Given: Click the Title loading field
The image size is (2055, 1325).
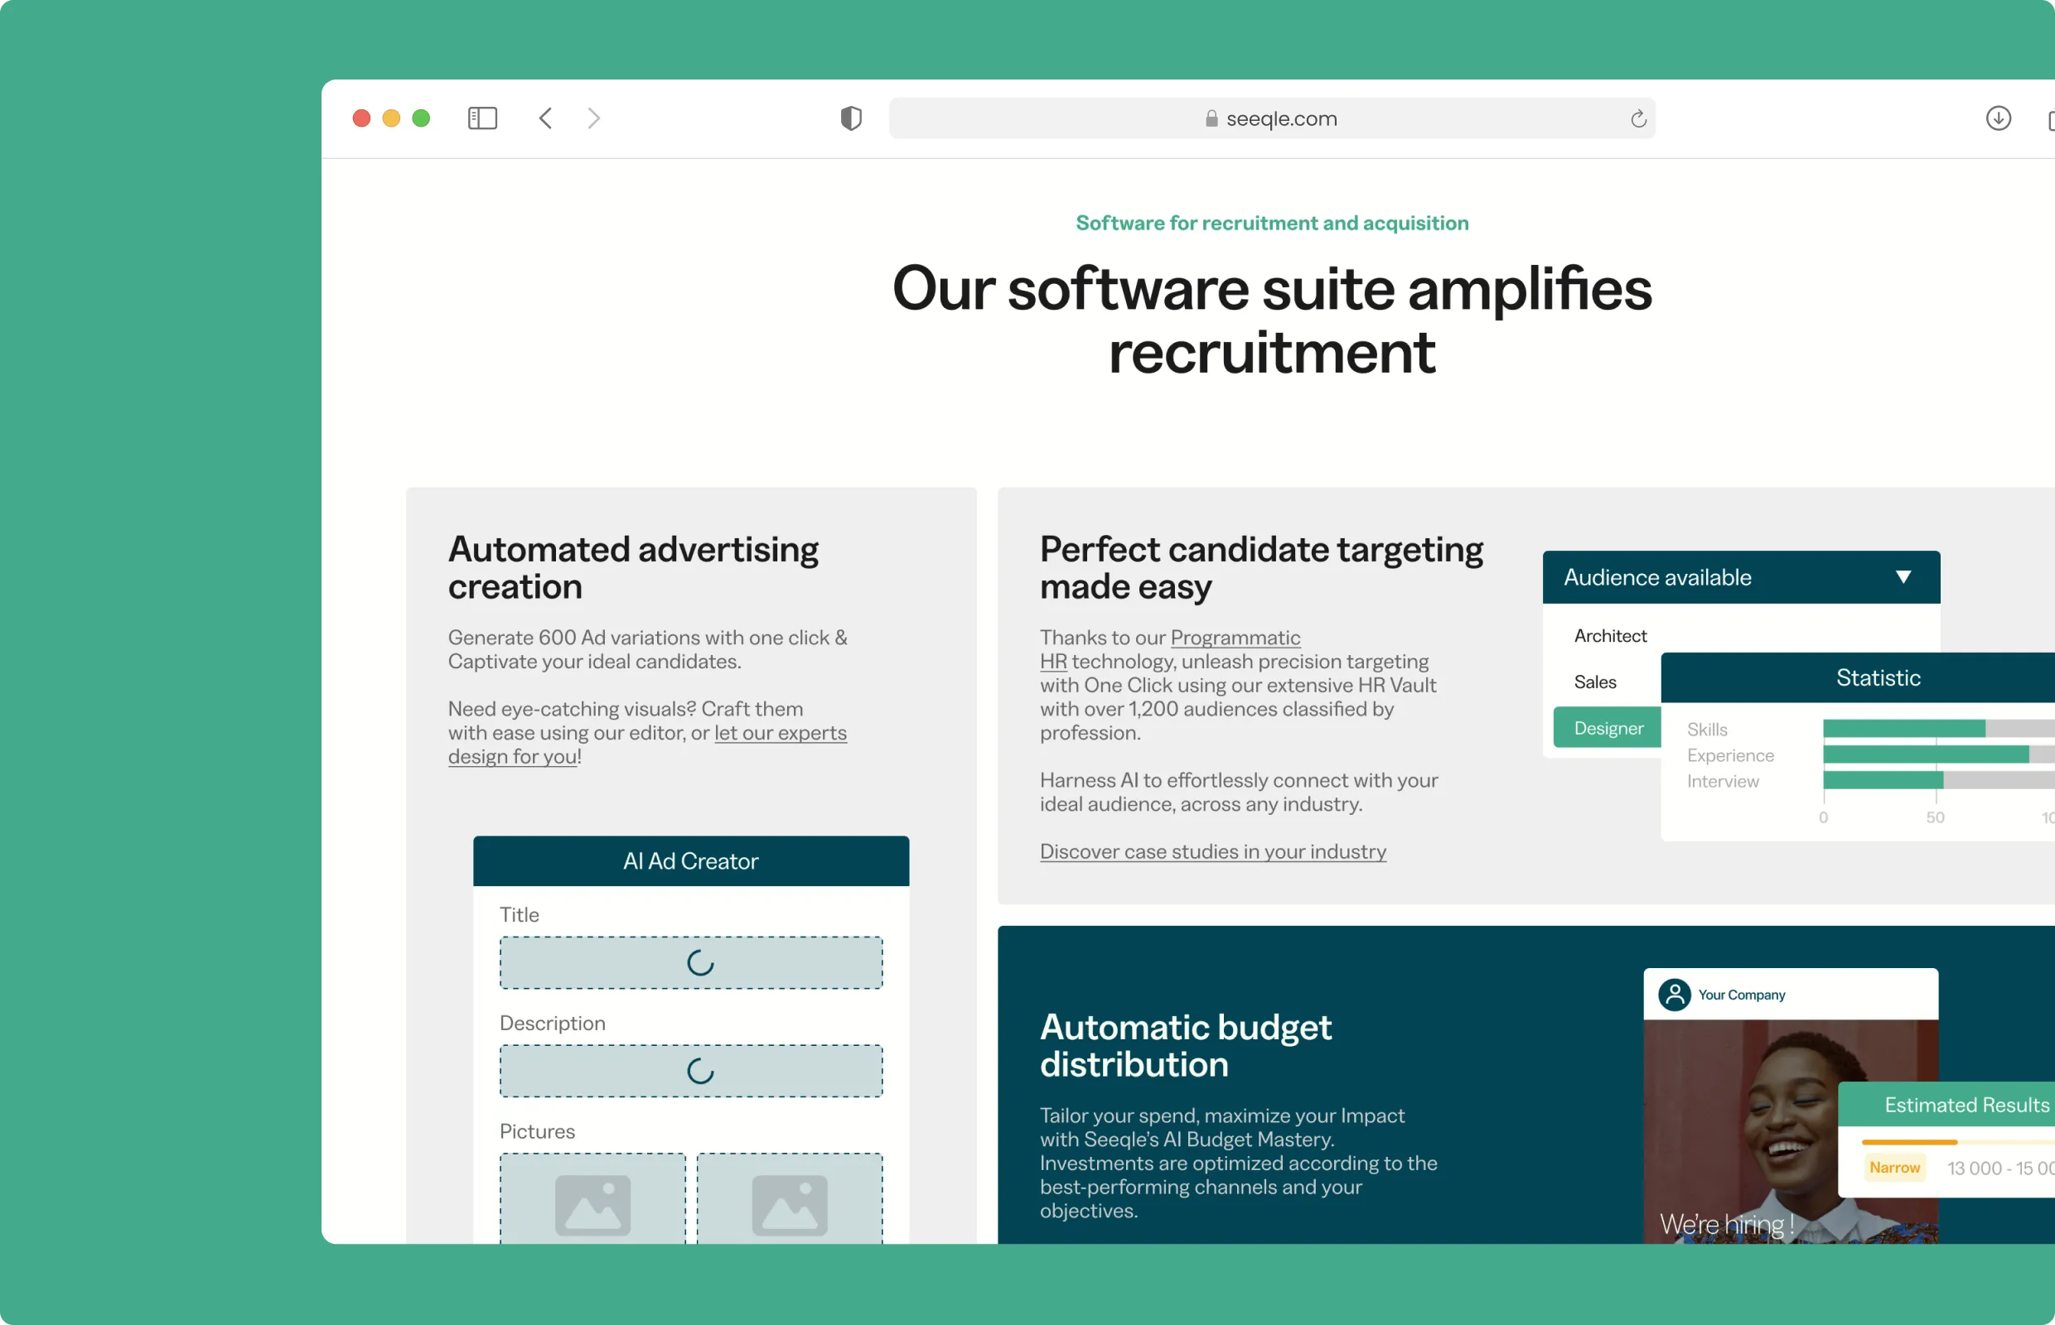Looking at the screenshot, I should click(x=690, y=963).
